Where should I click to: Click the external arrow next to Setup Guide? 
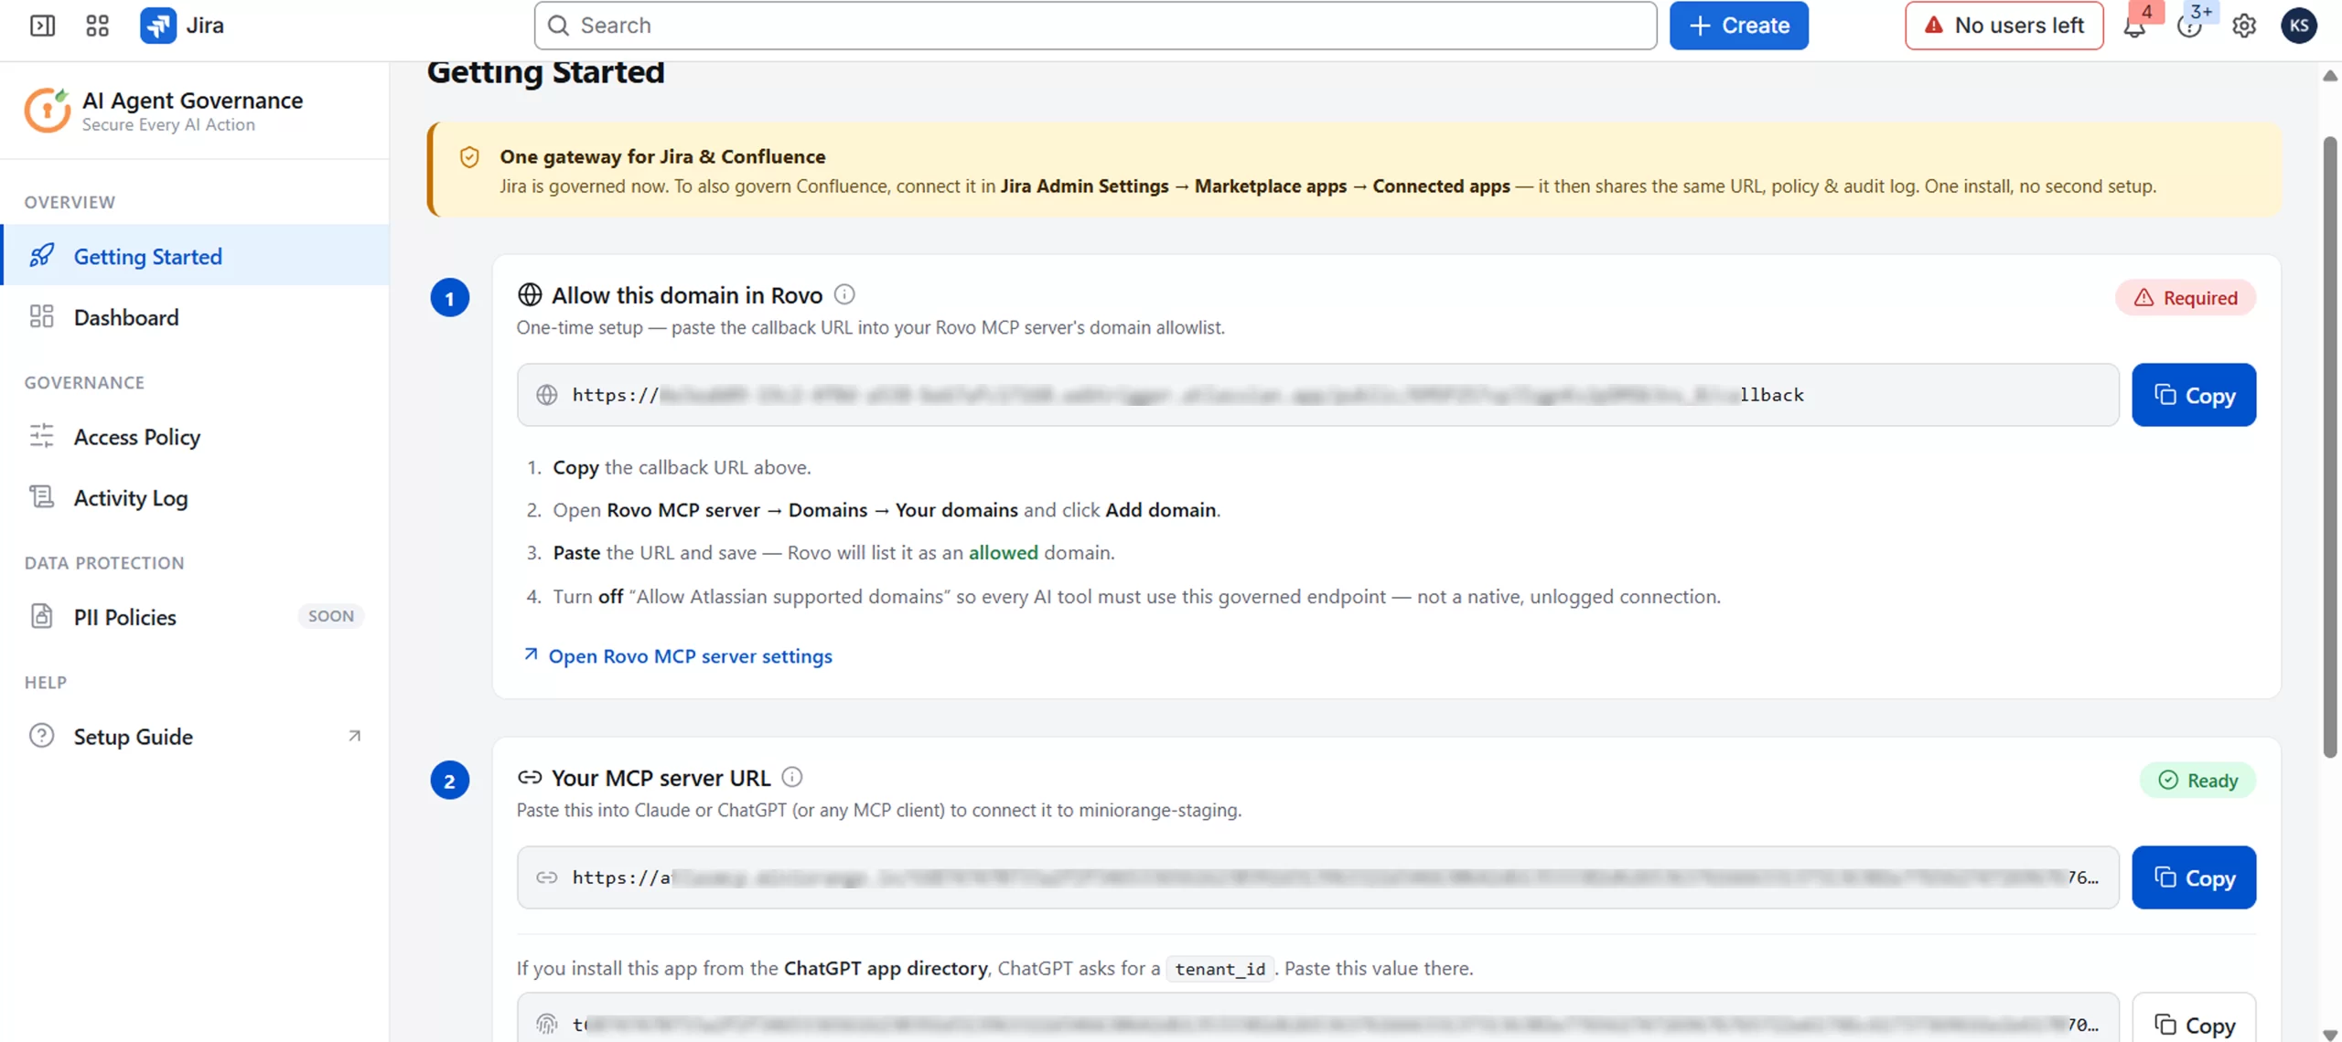tap(354, 736)
